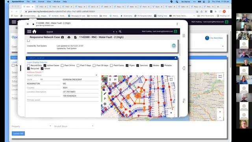The width and height of the screenshot is (252, 142).
Task: Open the Window menu
Action: click(x=57, y=2)
